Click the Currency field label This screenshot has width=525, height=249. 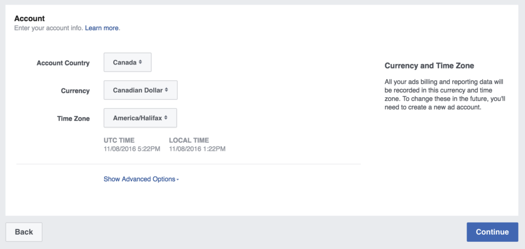click(x=75, y=90)
